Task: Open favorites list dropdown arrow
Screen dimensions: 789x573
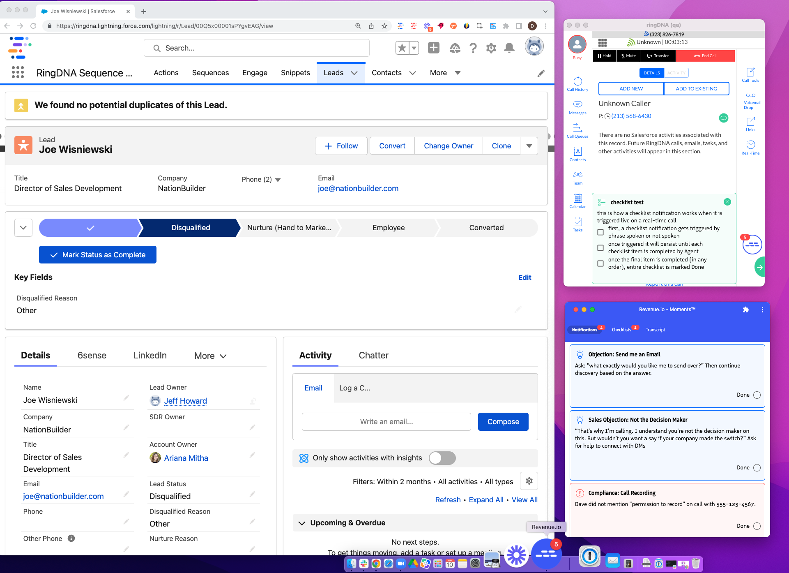Action: point(414,48)
